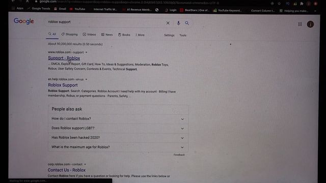Click the Feedback link
This screenshot has width=326, height=183.
pyautogui.click(x=179, y=155)
